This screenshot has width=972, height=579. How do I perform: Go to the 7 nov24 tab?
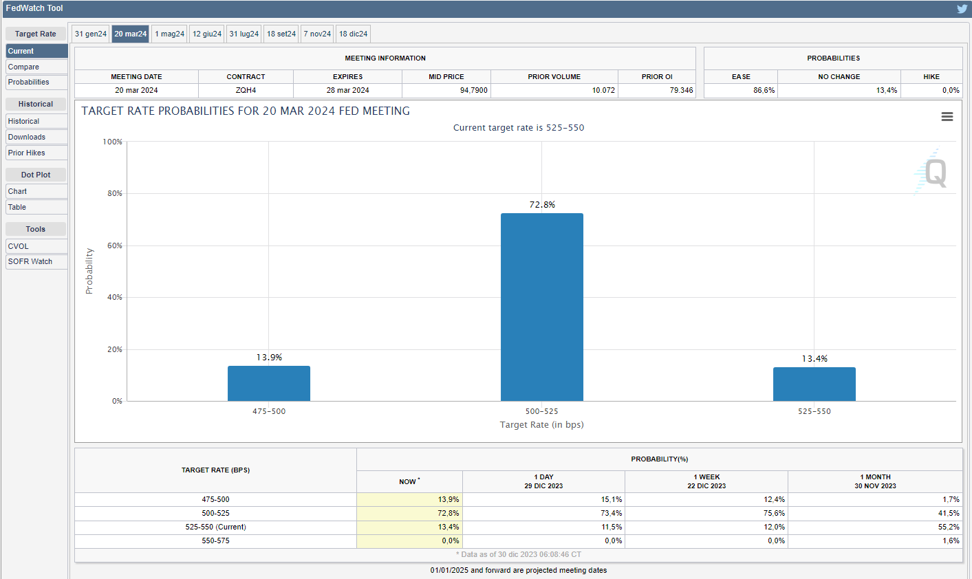pyautogui.click(x=317, y=34)
